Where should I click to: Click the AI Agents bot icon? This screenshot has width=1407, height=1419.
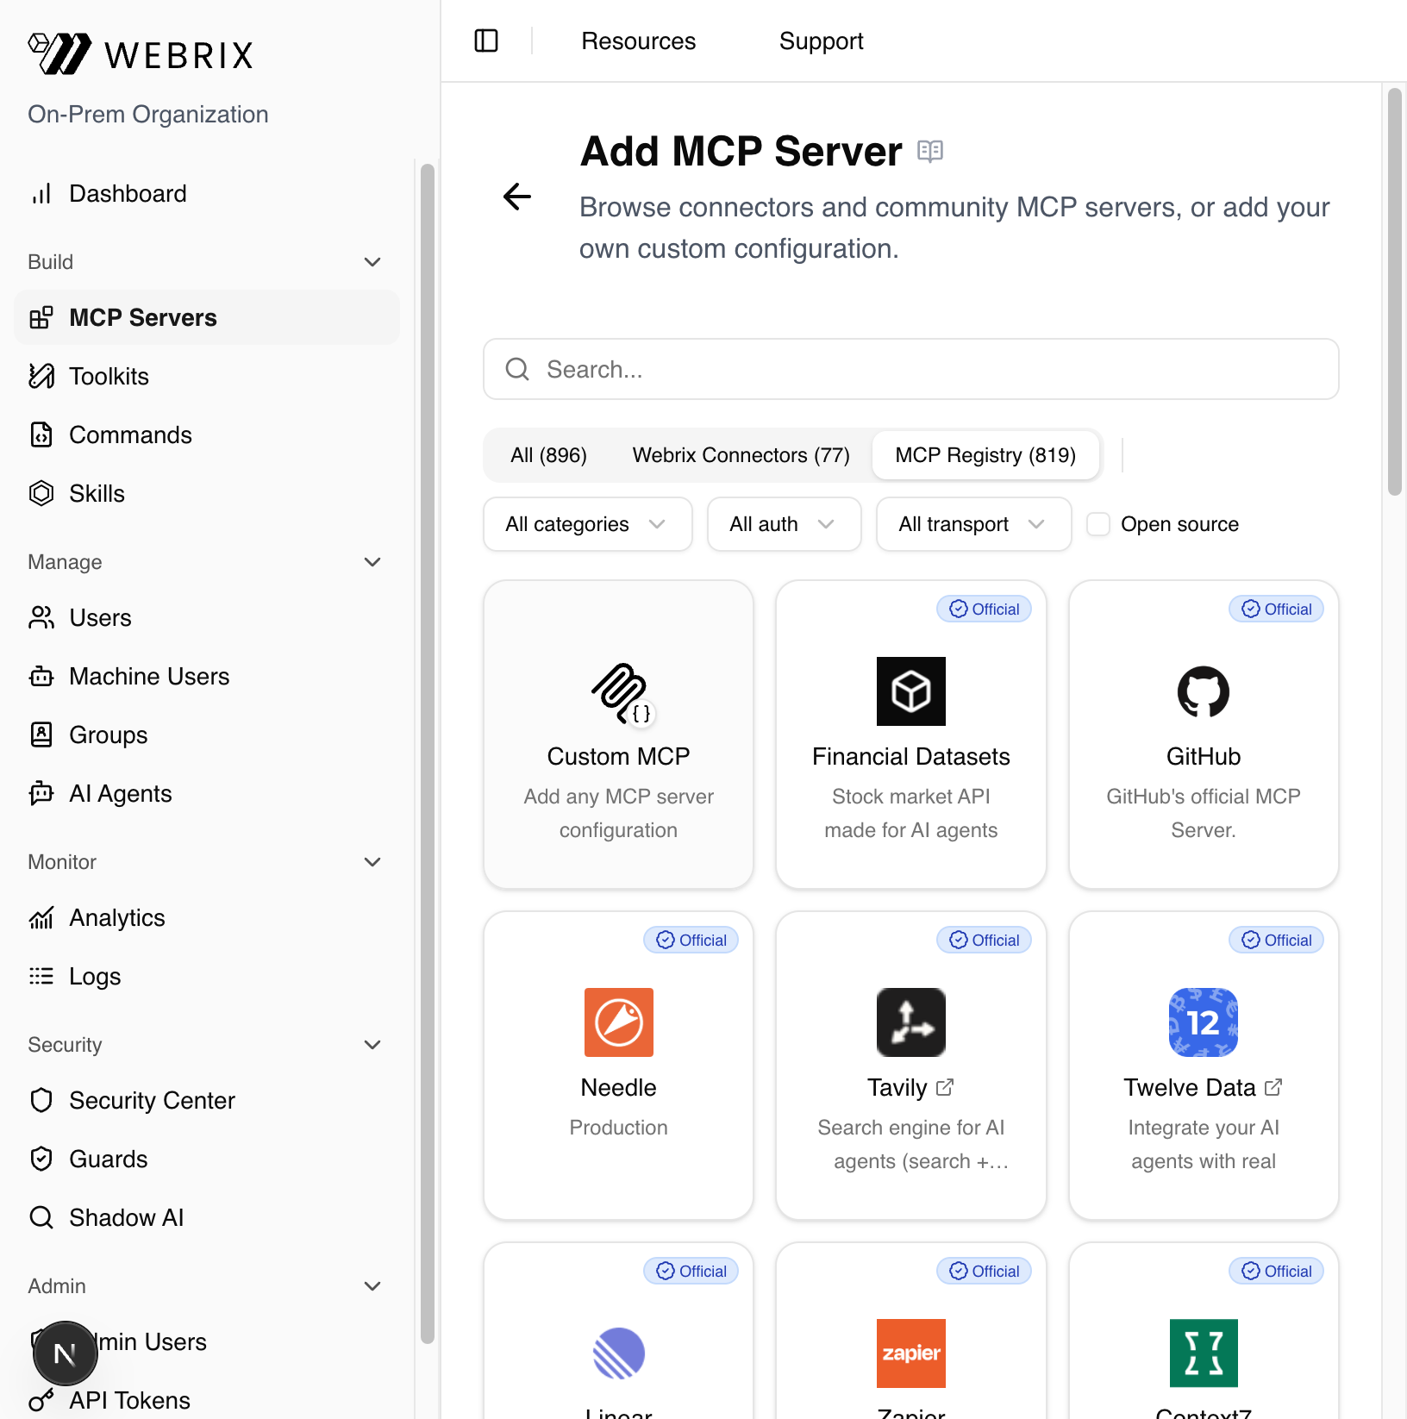pos(41,793)
